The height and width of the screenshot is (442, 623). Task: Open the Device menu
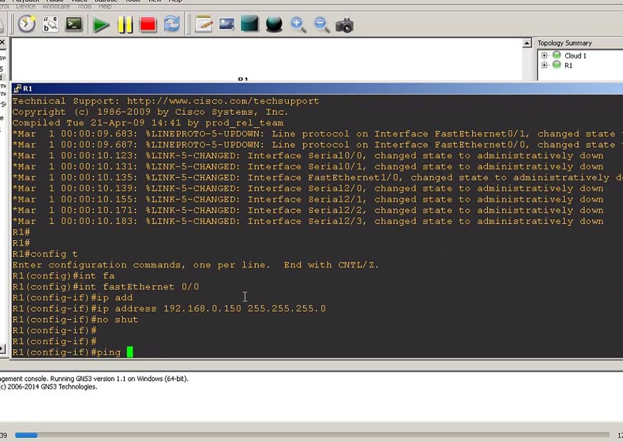click(x=25, y=6)
